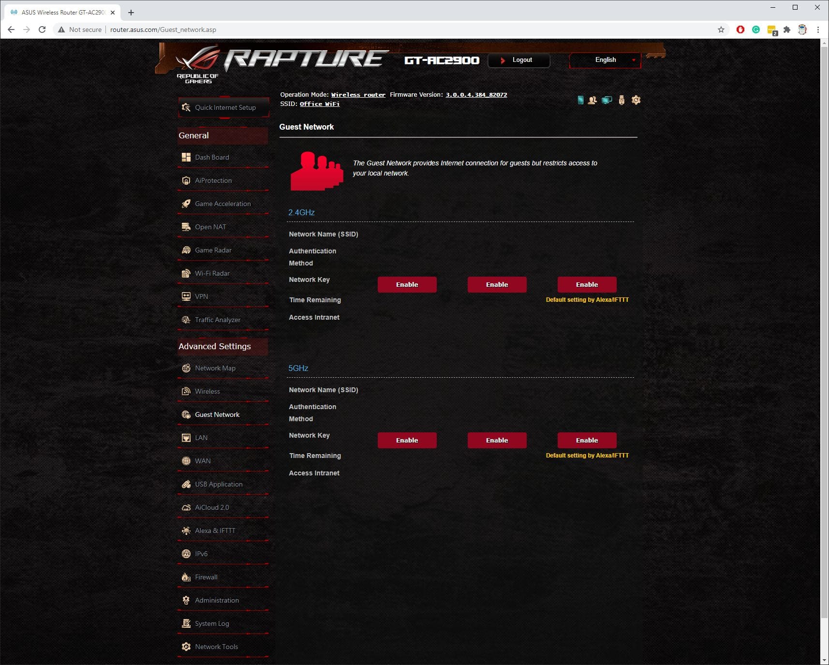Enable third 5GHz guest network (Alexa/IFTTT)
This screenshot has height=665, width=829.
(x=587, y=440)
